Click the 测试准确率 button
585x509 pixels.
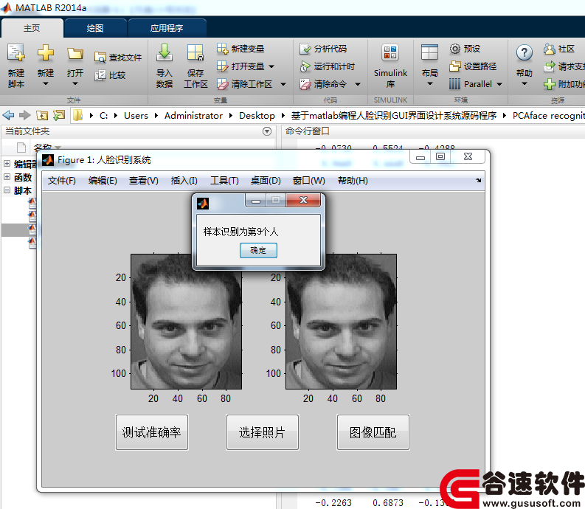(x=151, y=432)
